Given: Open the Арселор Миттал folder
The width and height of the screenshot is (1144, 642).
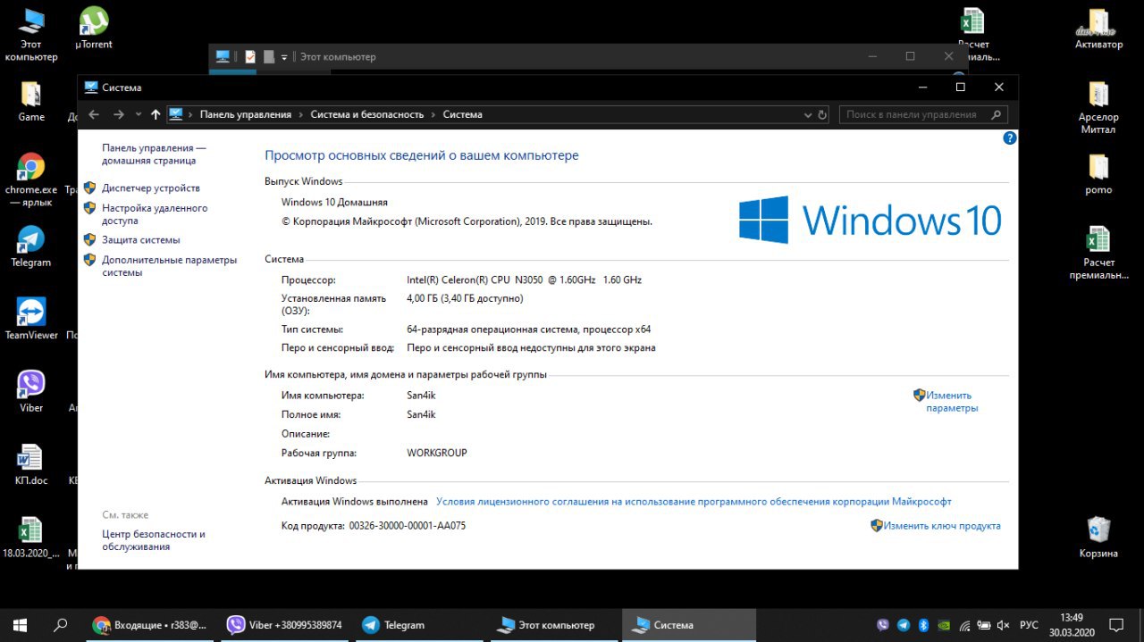Looking at the screenshot, I should tap(1098, 107).
